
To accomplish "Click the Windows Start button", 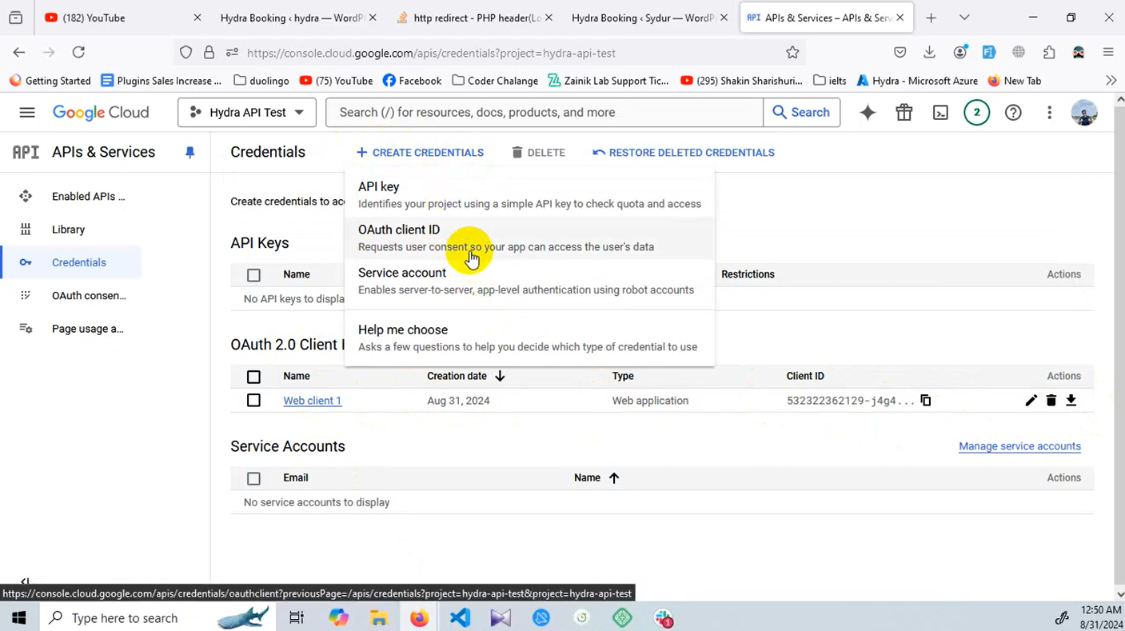I will pos(18,617).
